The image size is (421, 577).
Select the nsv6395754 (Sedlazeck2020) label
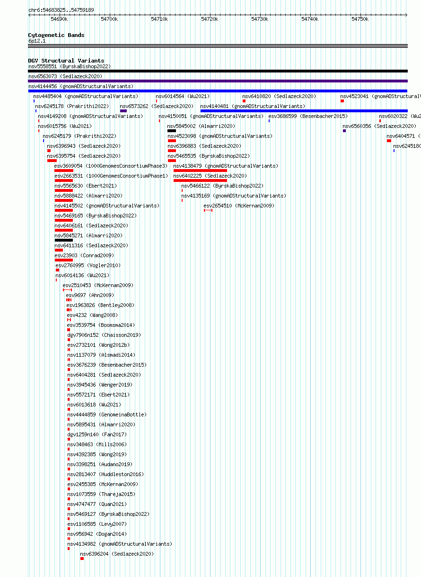[x=84, y=156]
